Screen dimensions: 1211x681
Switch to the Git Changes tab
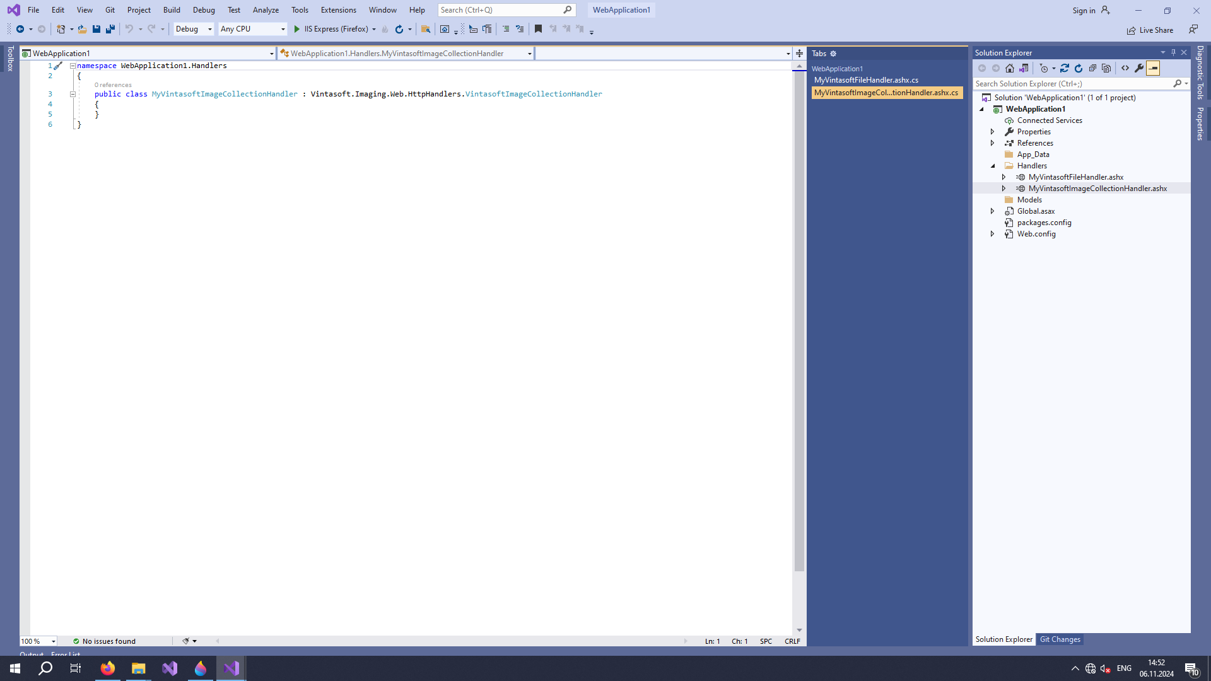click(x=1060, y=639)
